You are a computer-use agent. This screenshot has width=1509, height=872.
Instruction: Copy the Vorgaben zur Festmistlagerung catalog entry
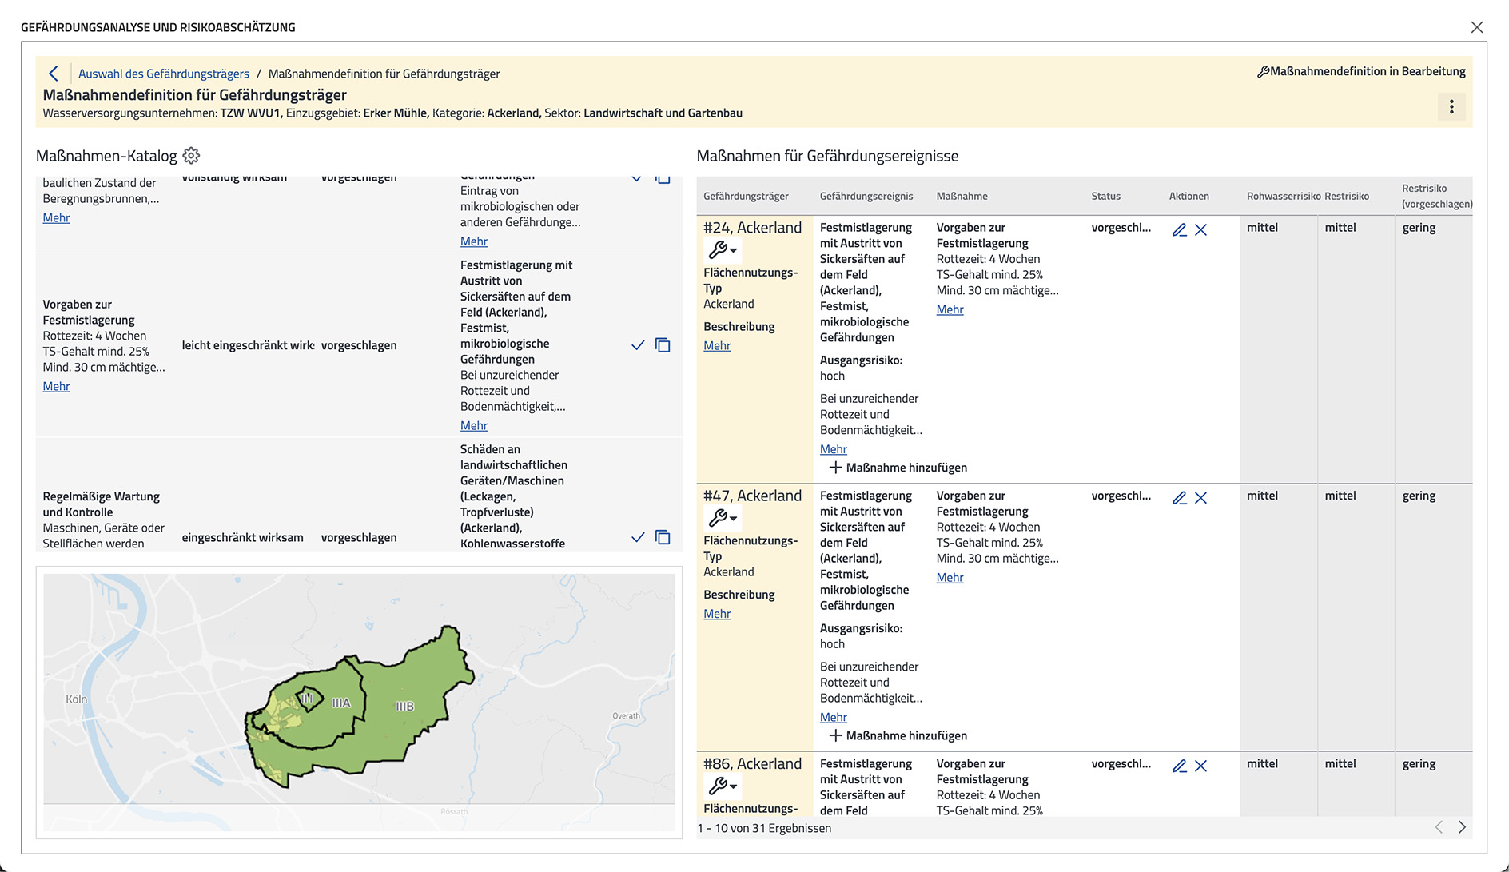click(x=663, y=344)
